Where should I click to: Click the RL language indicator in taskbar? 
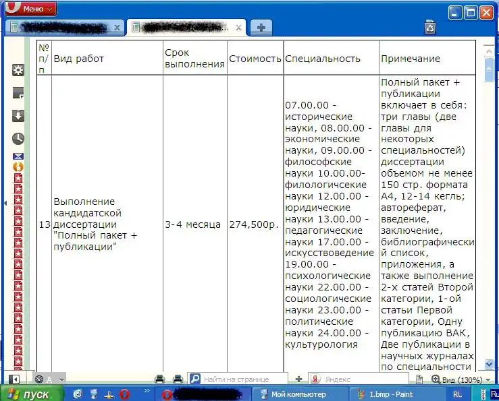(x=458, y=394)
